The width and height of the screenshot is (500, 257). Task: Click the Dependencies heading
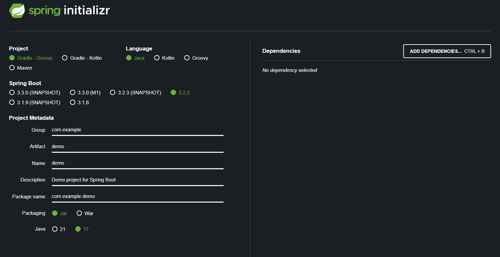tap(281, 51)
